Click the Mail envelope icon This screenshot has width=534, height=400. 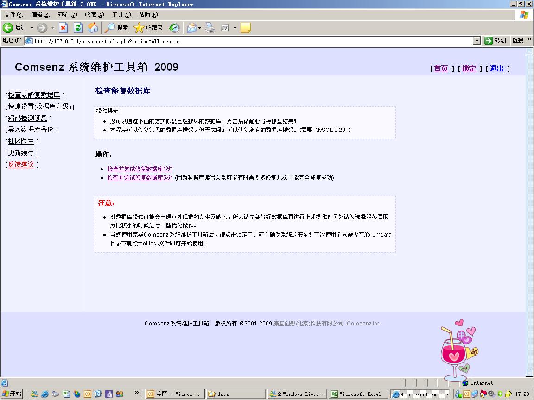coord(192,28)
